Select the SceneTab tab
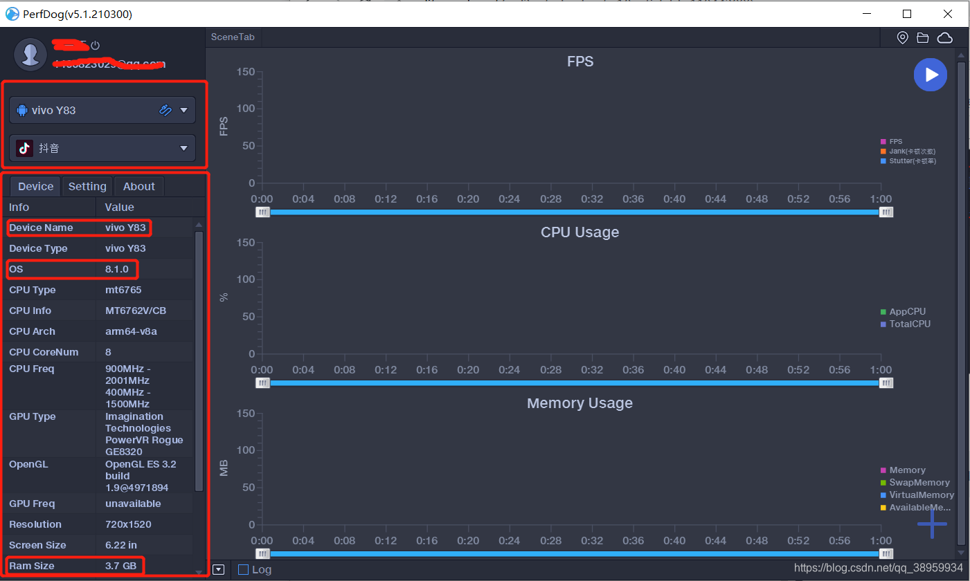 click(233, 37)
